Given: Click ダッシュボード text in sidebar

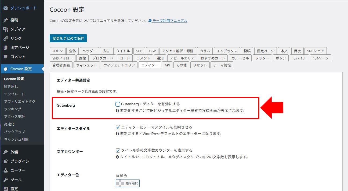Looking at the screenshot, I should (x=23, y=8).
